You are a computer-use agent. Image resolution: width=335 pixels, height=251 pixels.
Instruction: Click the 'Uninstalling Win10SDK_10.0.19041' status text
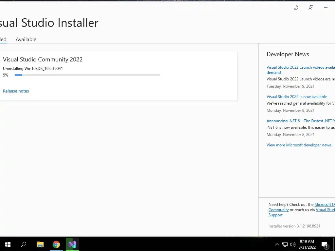[x=33, y=69]
